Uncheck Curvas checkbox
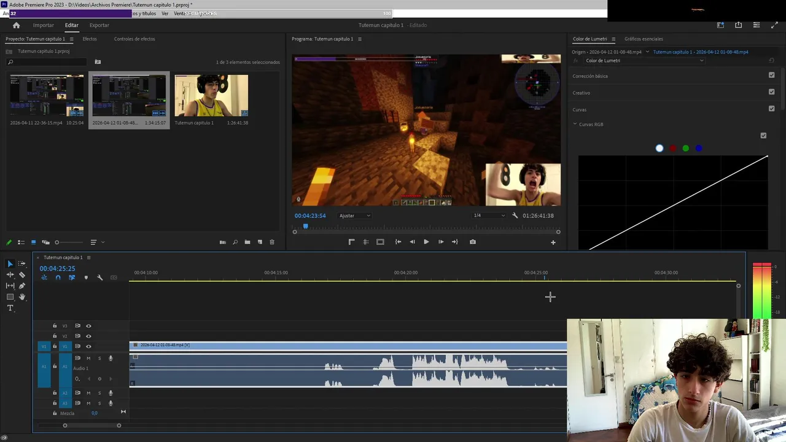The height and width of the screenshot is (442, 786). [x=771, y=109]
